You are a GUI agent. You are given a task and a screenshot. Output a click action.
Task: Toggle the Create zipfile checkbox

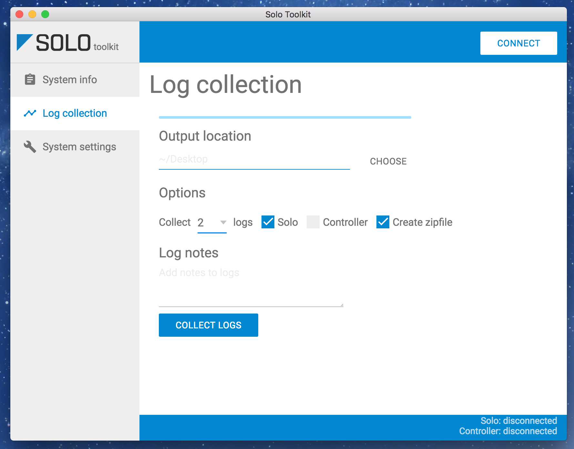click(383, 222)
